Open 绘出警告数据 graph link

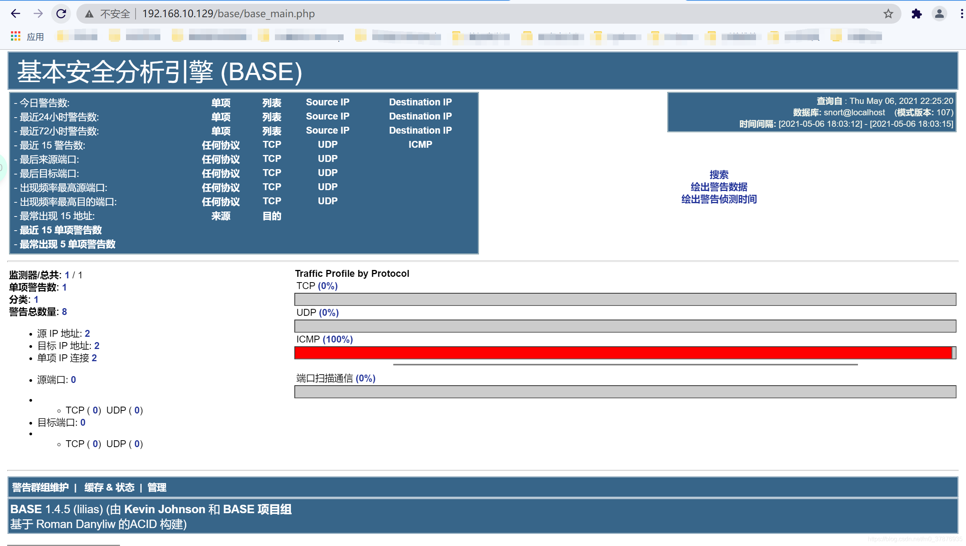[x=719, y=187]
